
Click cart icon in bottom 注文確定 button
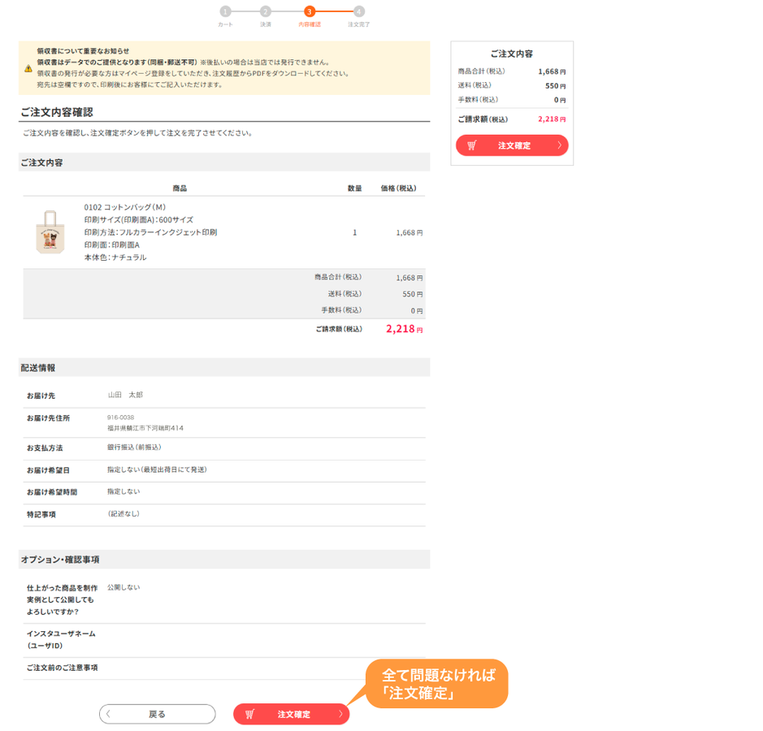tap(249, 715)
